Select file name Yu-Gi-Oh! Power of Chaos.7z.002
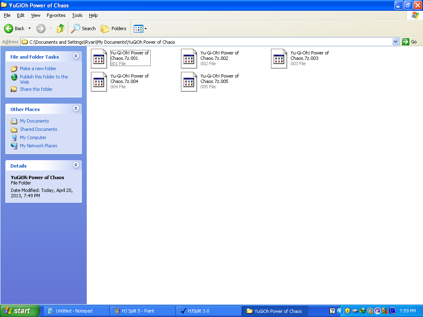Screen dimensions: 423x317 coord(220,56)
